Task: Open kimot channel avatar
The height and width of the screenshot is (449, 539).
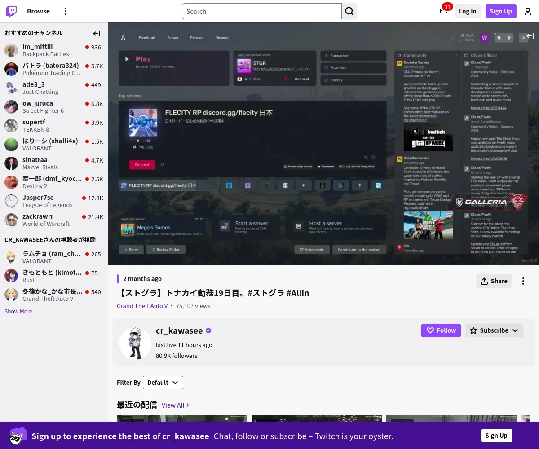Action: [11, 276]
